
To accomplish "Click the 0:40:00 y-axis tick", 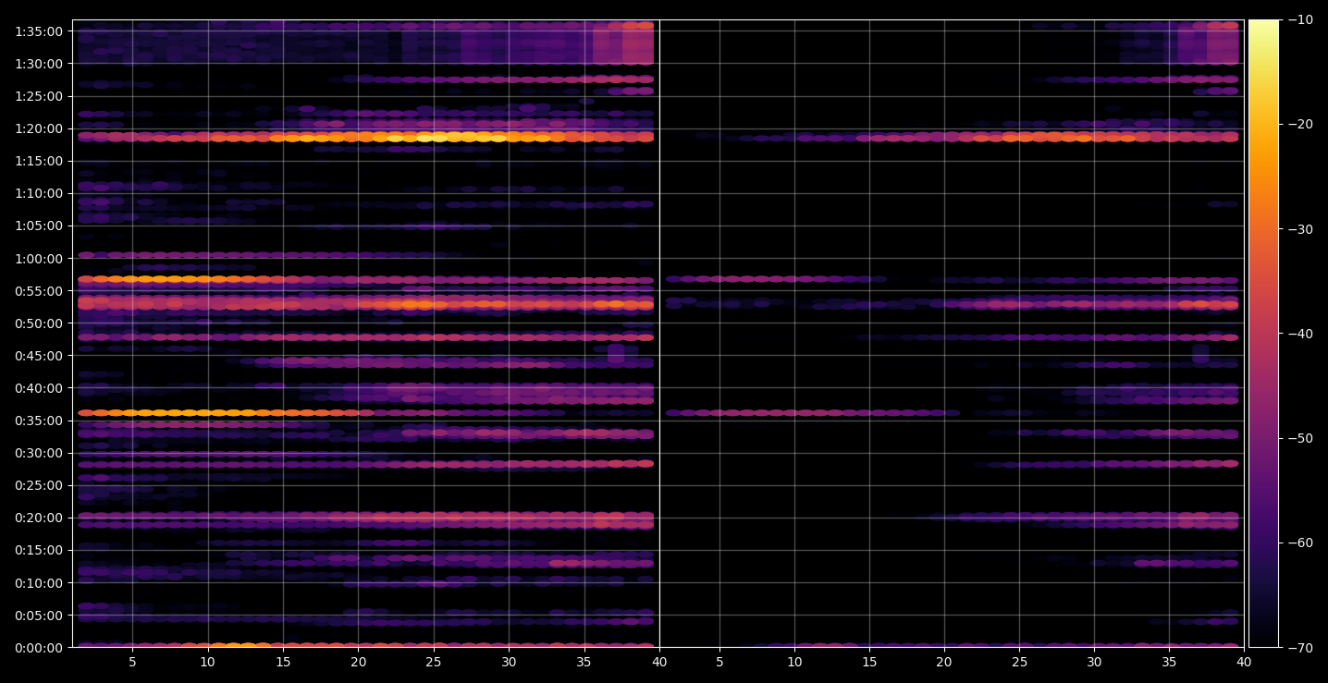I will pyautogui.click(x=39, y=388).
